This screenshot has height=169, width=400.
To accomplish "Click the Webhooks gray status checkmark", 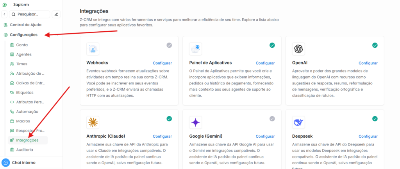I will (x=169, y=45).
